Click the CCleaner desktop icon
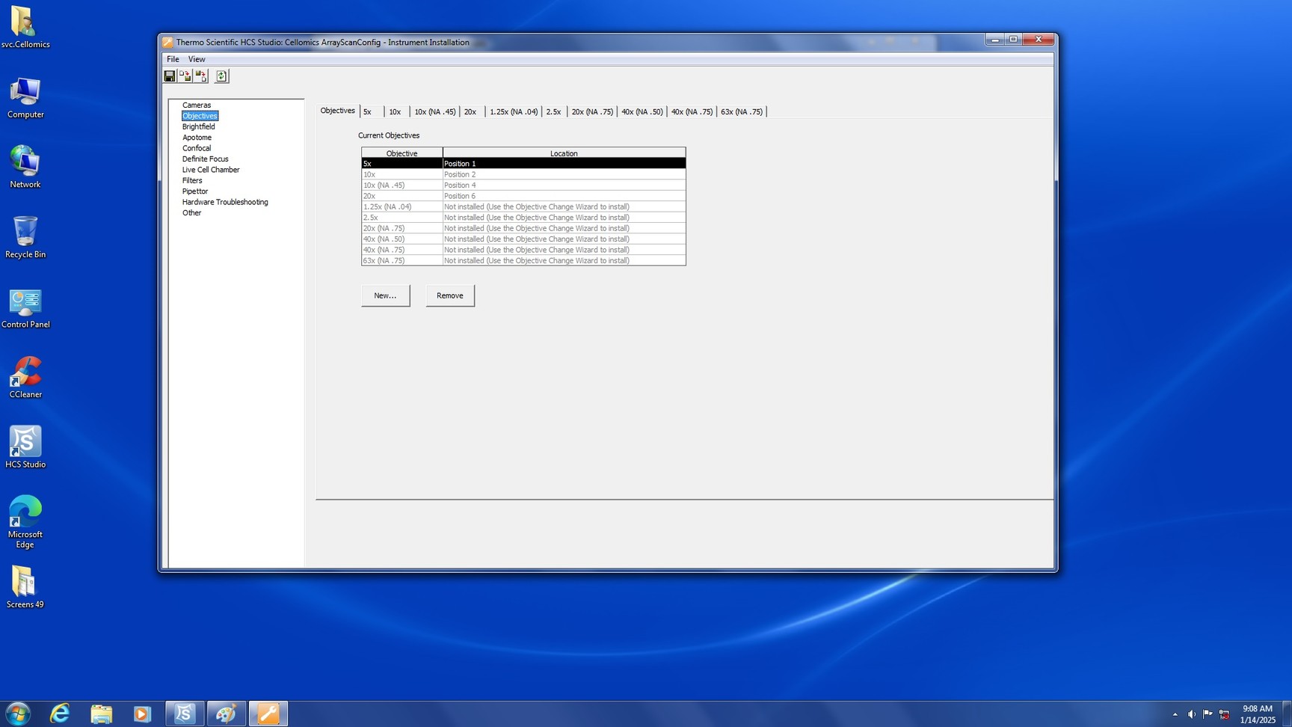Image resolution: width=1292 pixels, height=727 pixels. [x=25, y=377]
